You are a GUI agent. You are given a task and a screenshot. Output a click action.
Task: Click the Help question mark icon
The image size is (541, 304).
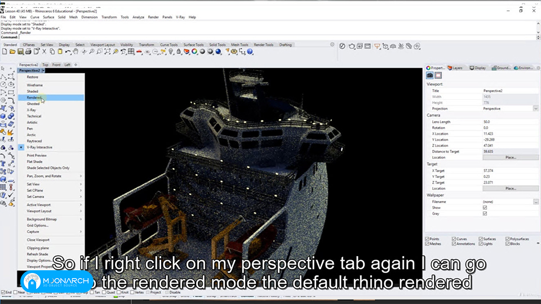tap(250, 52)
